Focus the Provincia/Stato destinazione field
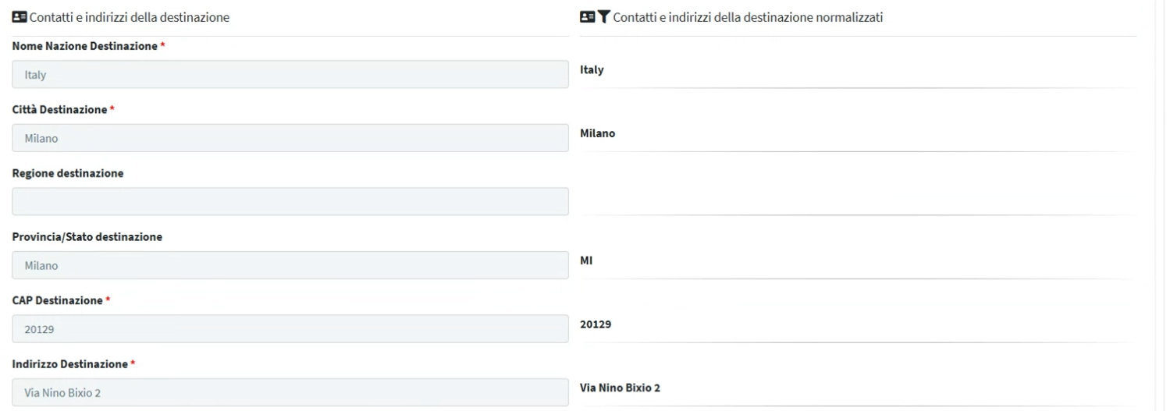Image resolution: width=1170 pixels, height=411 pixels. 290,265
